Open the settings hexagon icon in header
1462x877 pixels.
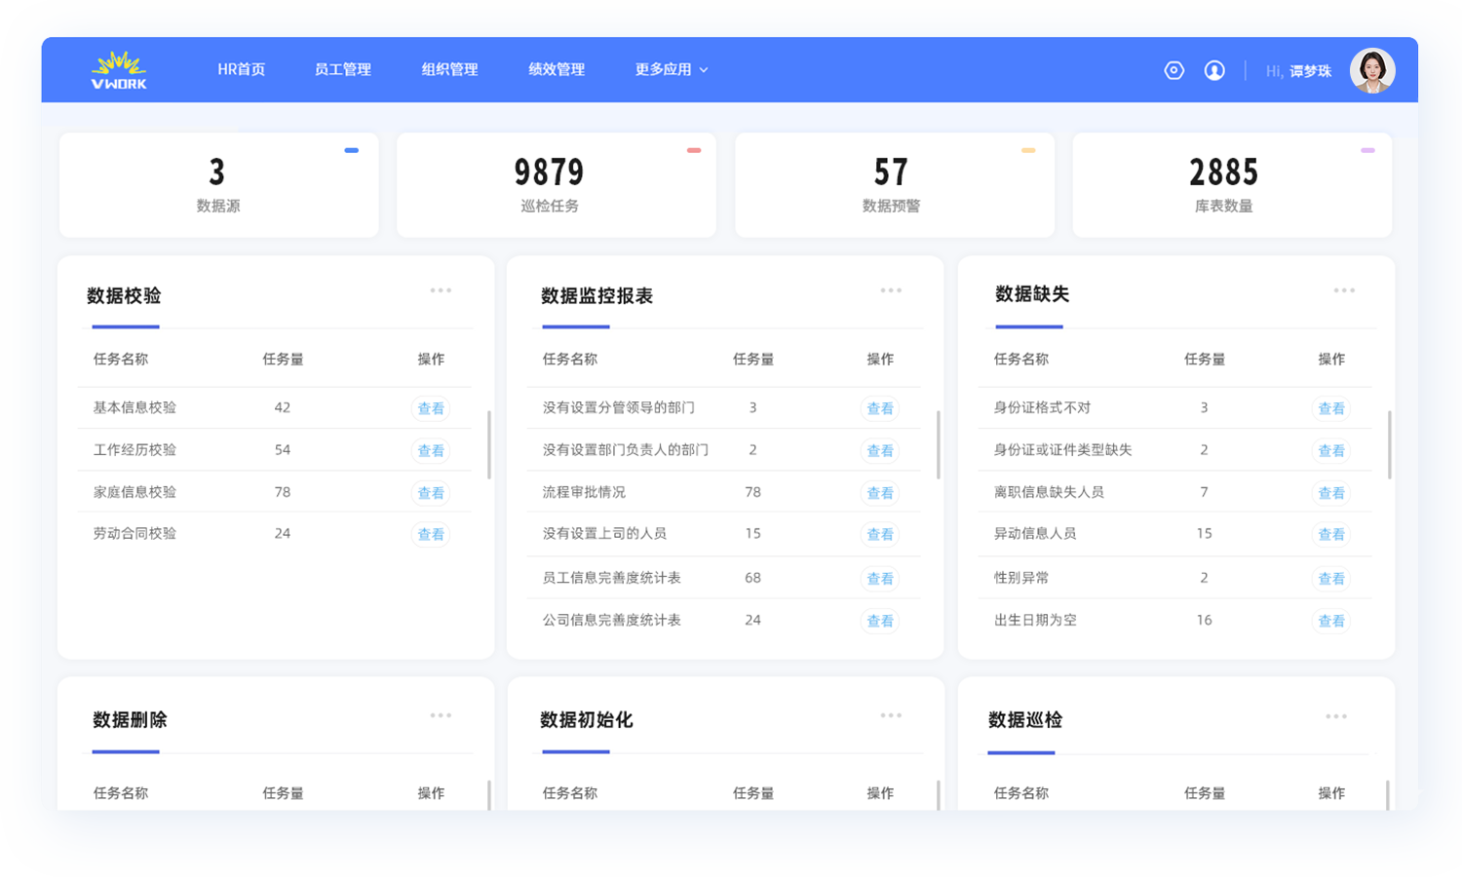(1174, 70)
